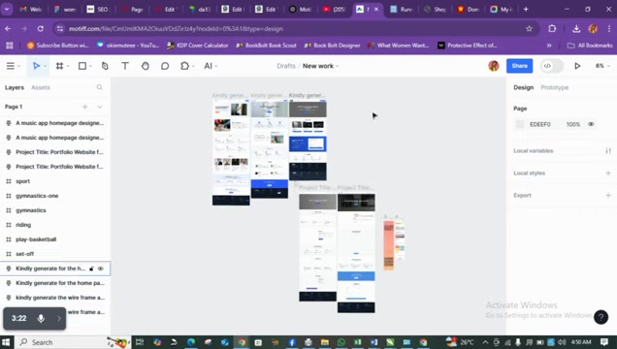Screen dimensions: 617x349
Task: Reload the page in browser
Action: tap(40, 29)
